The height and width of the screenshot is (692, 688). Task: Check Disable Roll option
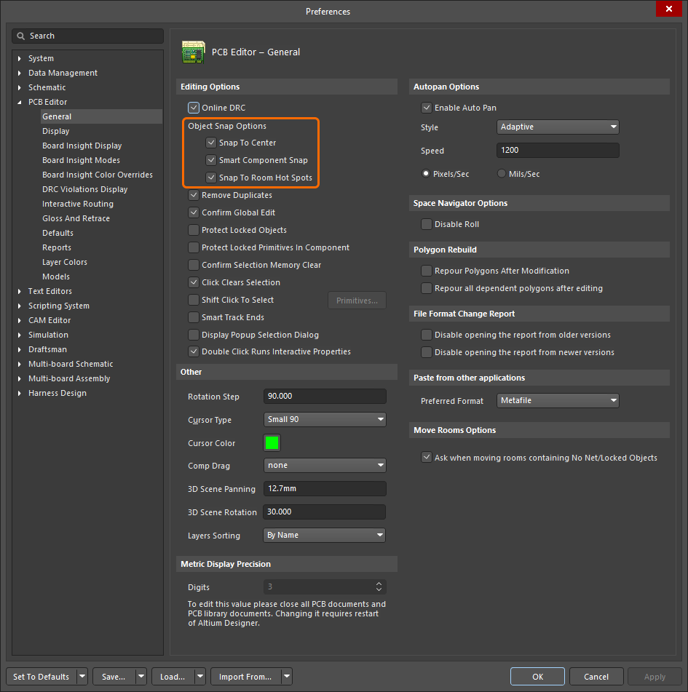427,224
